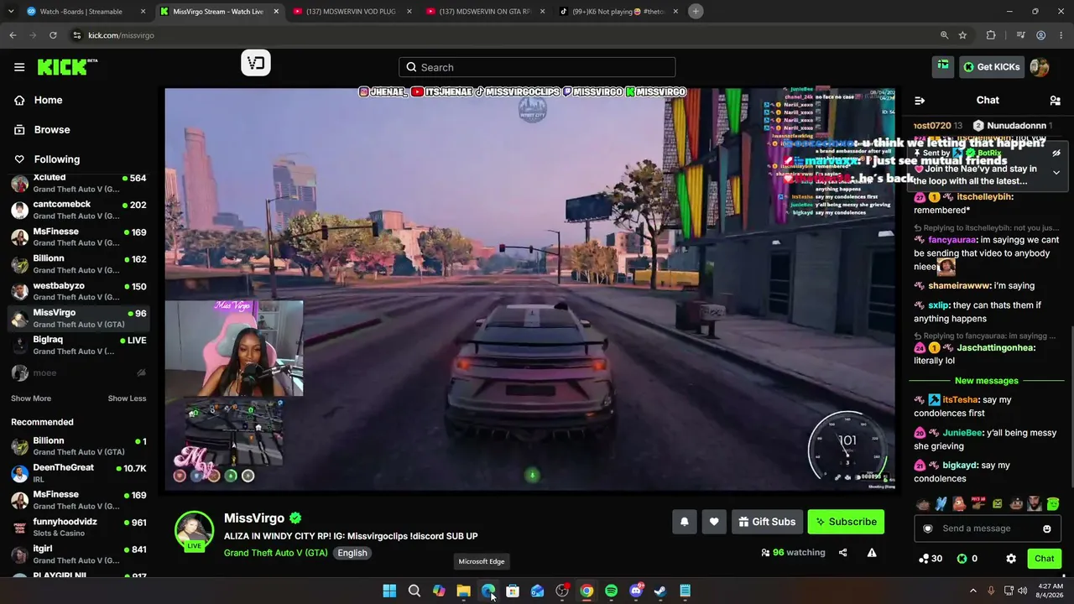Open Spotify from the taskbar

pyautogui.click(x=611, y=591)
